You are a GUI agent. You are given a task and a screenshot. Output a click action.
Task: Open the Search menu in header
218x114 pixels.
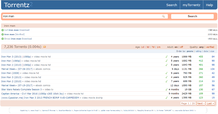172,5
